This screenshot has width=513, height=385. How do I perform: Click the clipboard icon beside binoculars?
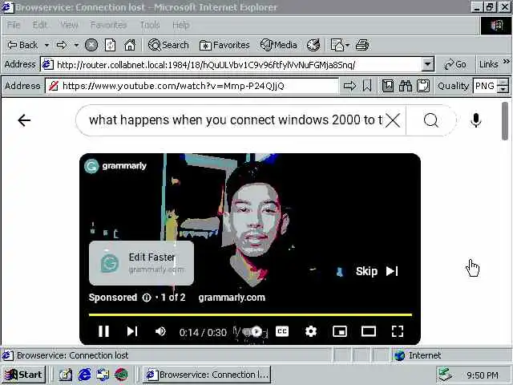pos(423,86)
